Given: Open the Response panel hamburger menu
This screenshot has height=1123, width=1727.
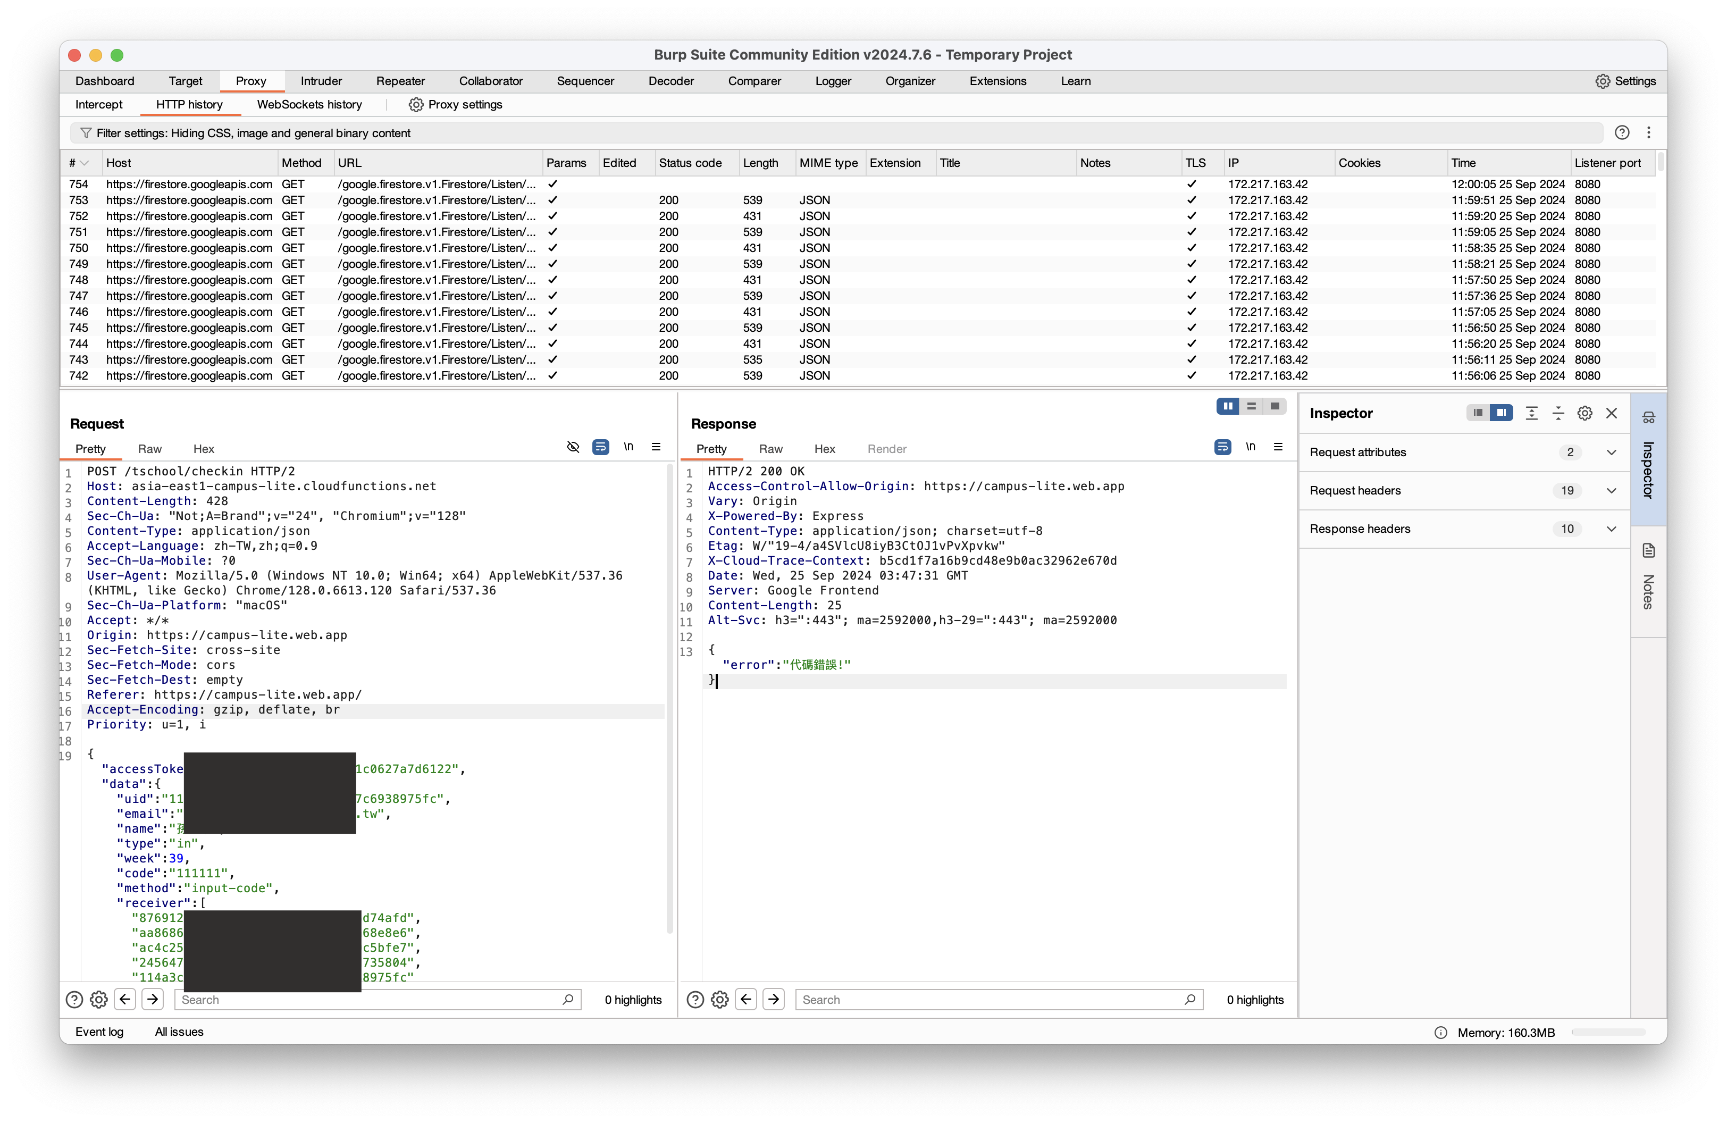Looking at the screenshot, I should (x=1278, y=447).
